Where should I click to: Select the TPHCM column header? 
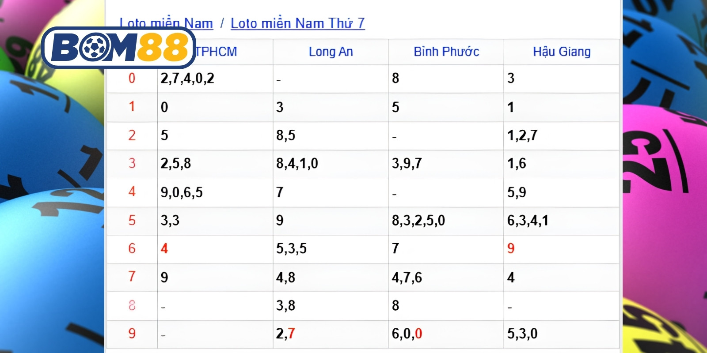(x=216, y=52)
